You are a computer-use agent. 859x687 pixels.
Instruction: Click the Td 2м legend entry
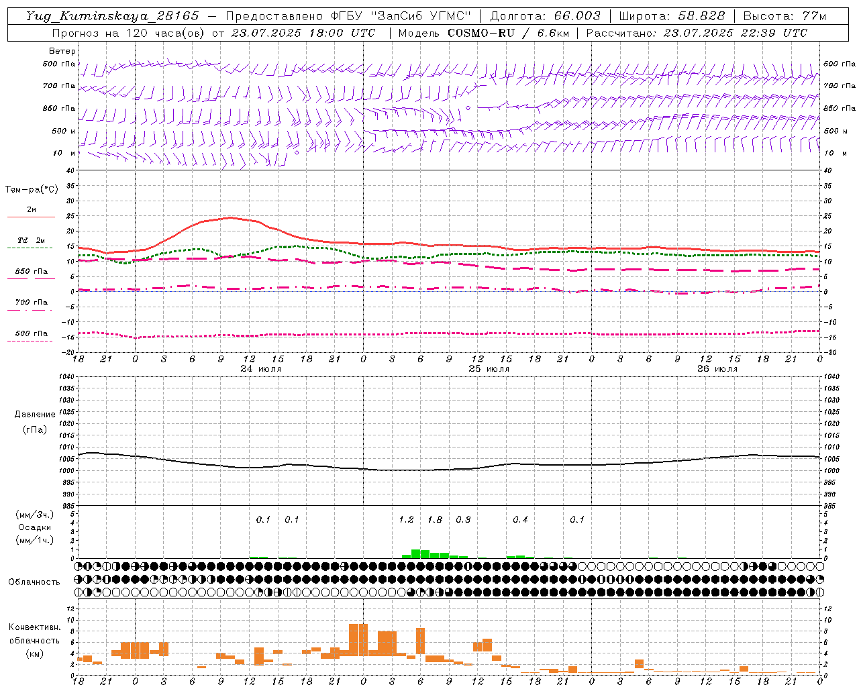click(x=32, y=240)
